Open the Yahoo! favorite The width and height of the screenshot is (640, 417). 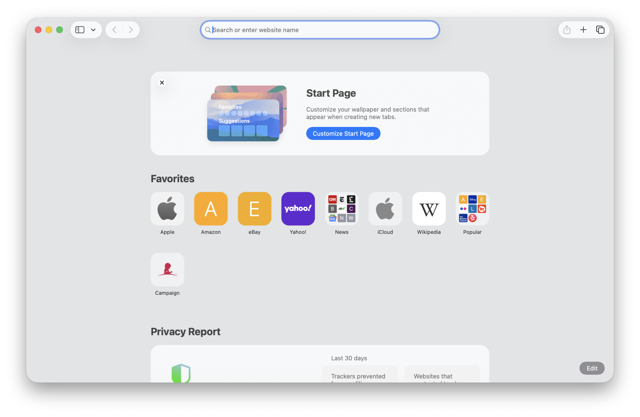[x=298, y=209]
